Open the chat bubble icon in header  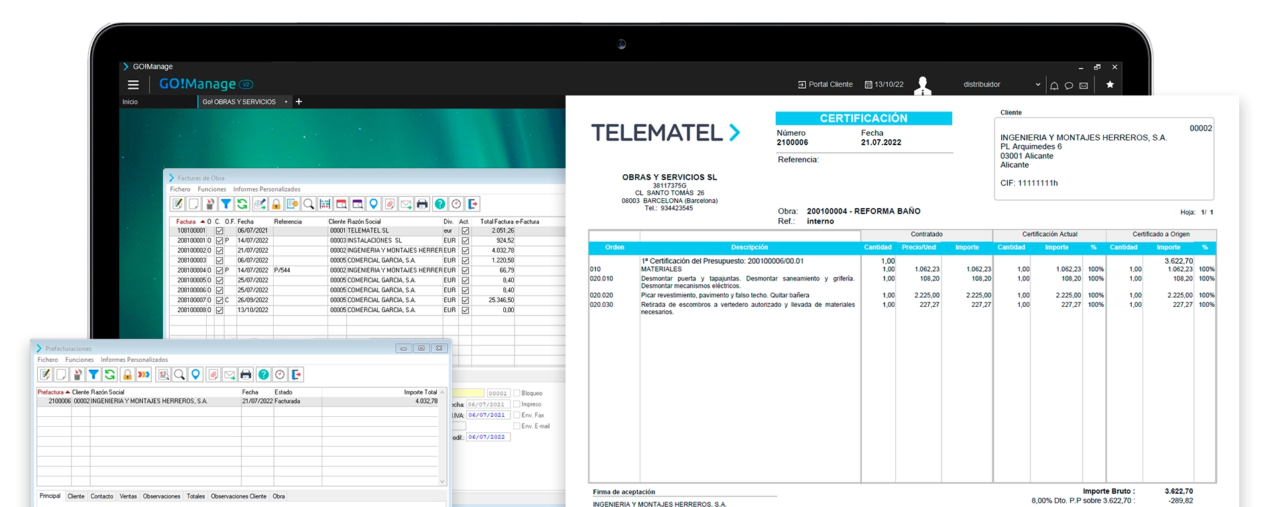(1069, 85)
